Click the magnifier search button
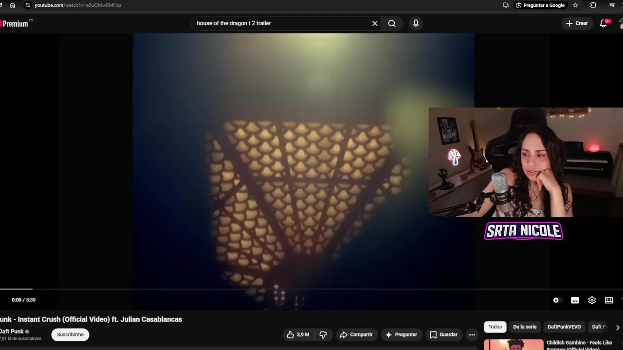Viewport: 623px width, 350px height. click(392, 23)
